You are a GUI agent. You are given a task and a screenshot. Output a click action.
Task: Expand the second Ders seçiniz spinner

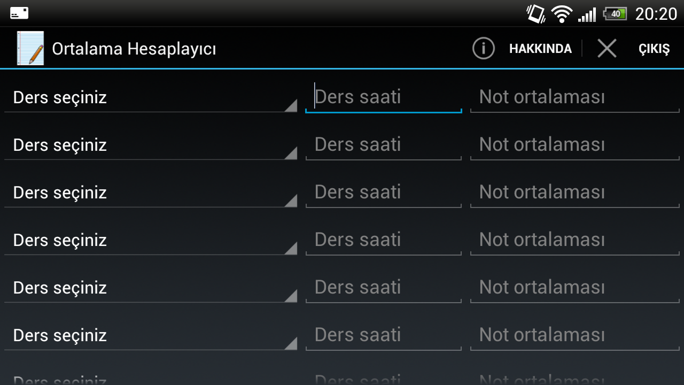(x=151, y=145)
